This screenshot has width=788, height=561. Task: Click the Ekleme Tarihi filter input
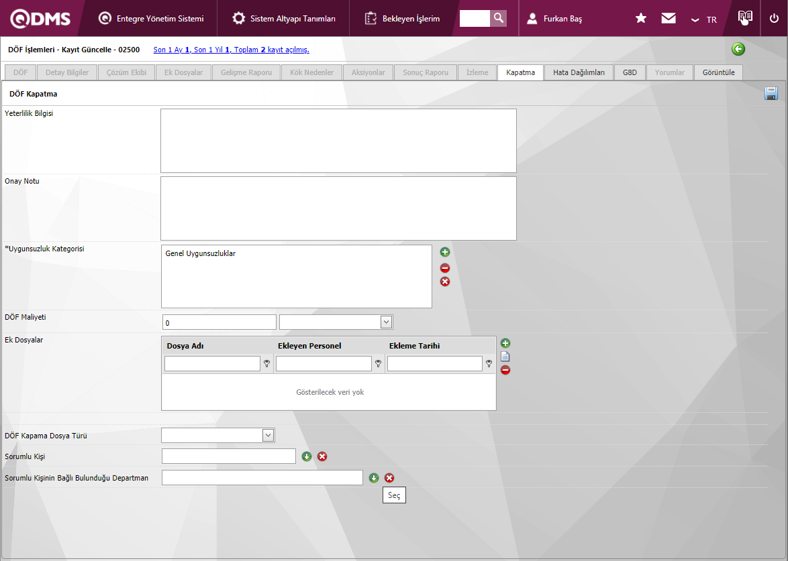click(x=435, y=363)
